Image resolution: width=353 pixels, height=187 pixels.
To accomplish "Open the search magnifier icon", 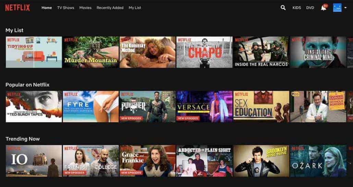I will (283, 8).
